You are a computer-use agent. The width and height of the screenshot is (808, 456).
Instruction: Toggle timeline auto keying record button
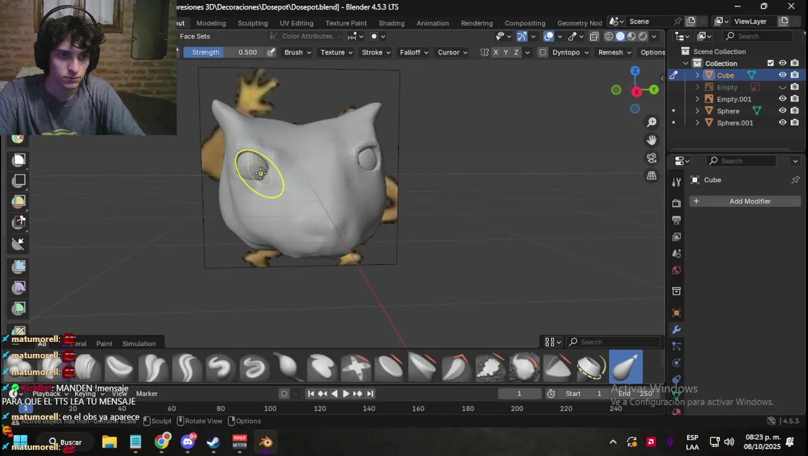(284, 393)
